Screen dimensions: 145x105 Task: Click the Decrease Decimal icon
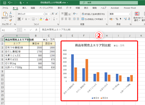[x=129, y=19]
